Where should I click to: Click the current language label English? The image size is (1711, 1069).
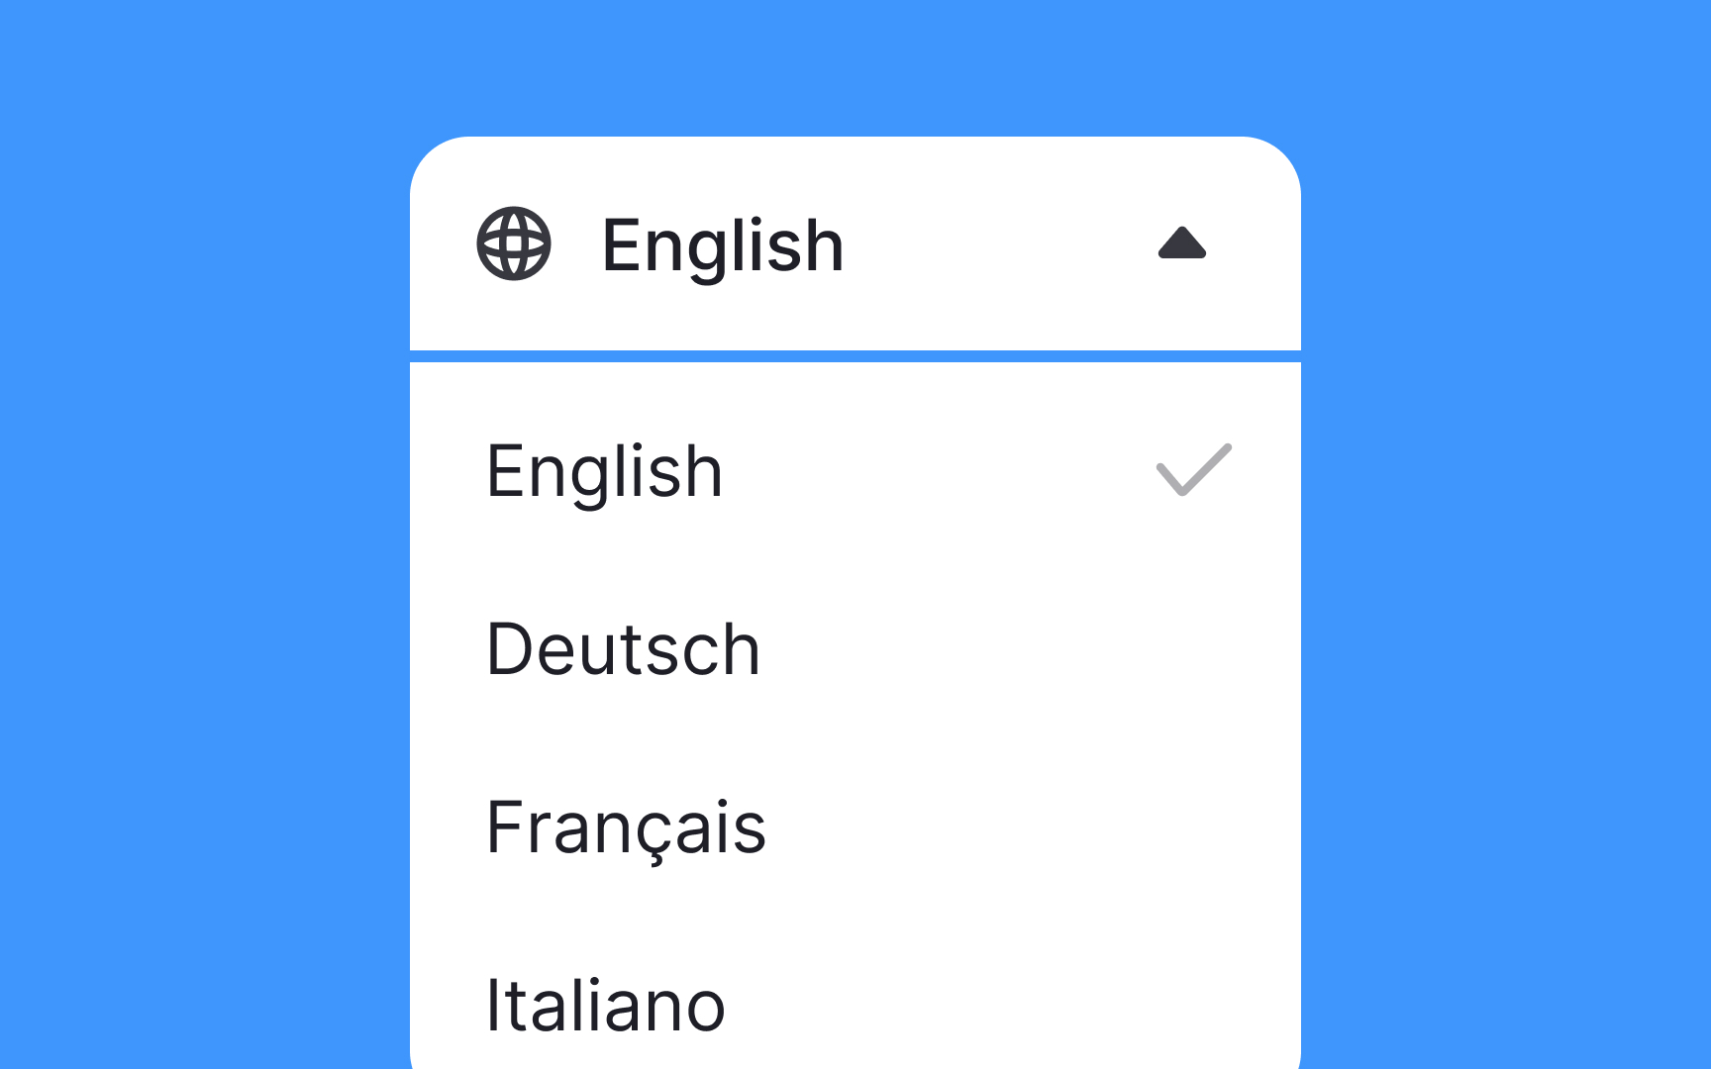723,244
